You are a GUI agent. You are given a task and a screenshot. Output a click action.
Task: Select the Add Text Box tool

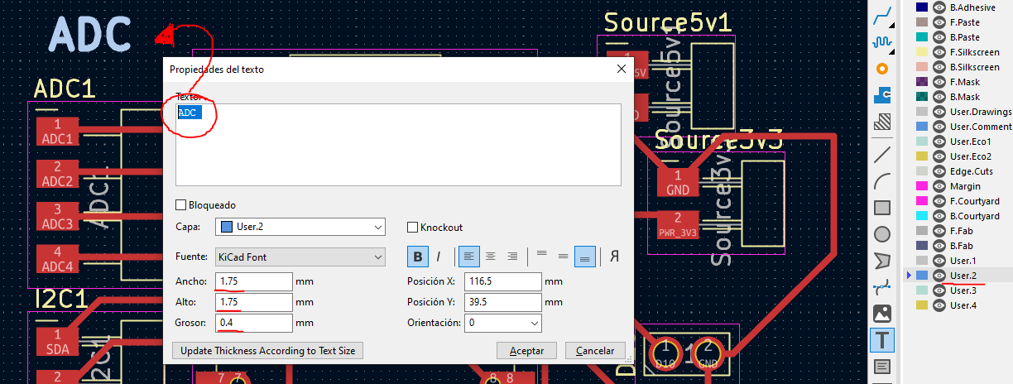click(x=882, y=366)
